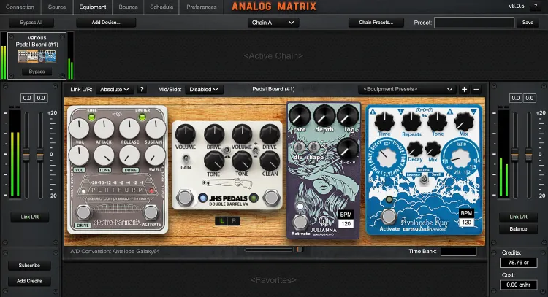This screenshot has width=548, height=297.
Task: Click the output Balance button
Action: click(x=518, y=229)
